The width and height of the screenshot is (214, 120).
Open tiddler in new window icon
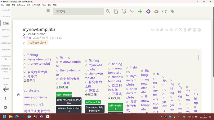coord(194,30)
